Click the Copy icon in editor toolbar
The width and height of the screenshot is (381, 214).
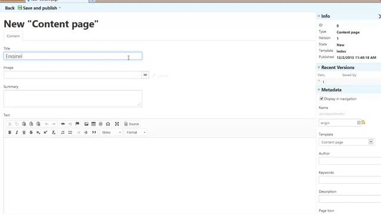click(17, 124)
